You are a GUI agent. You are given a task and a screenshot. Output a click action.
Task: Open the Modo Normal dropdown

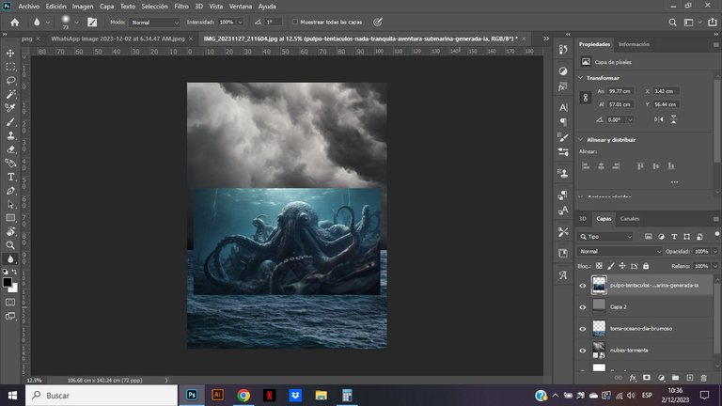(154, 23)
